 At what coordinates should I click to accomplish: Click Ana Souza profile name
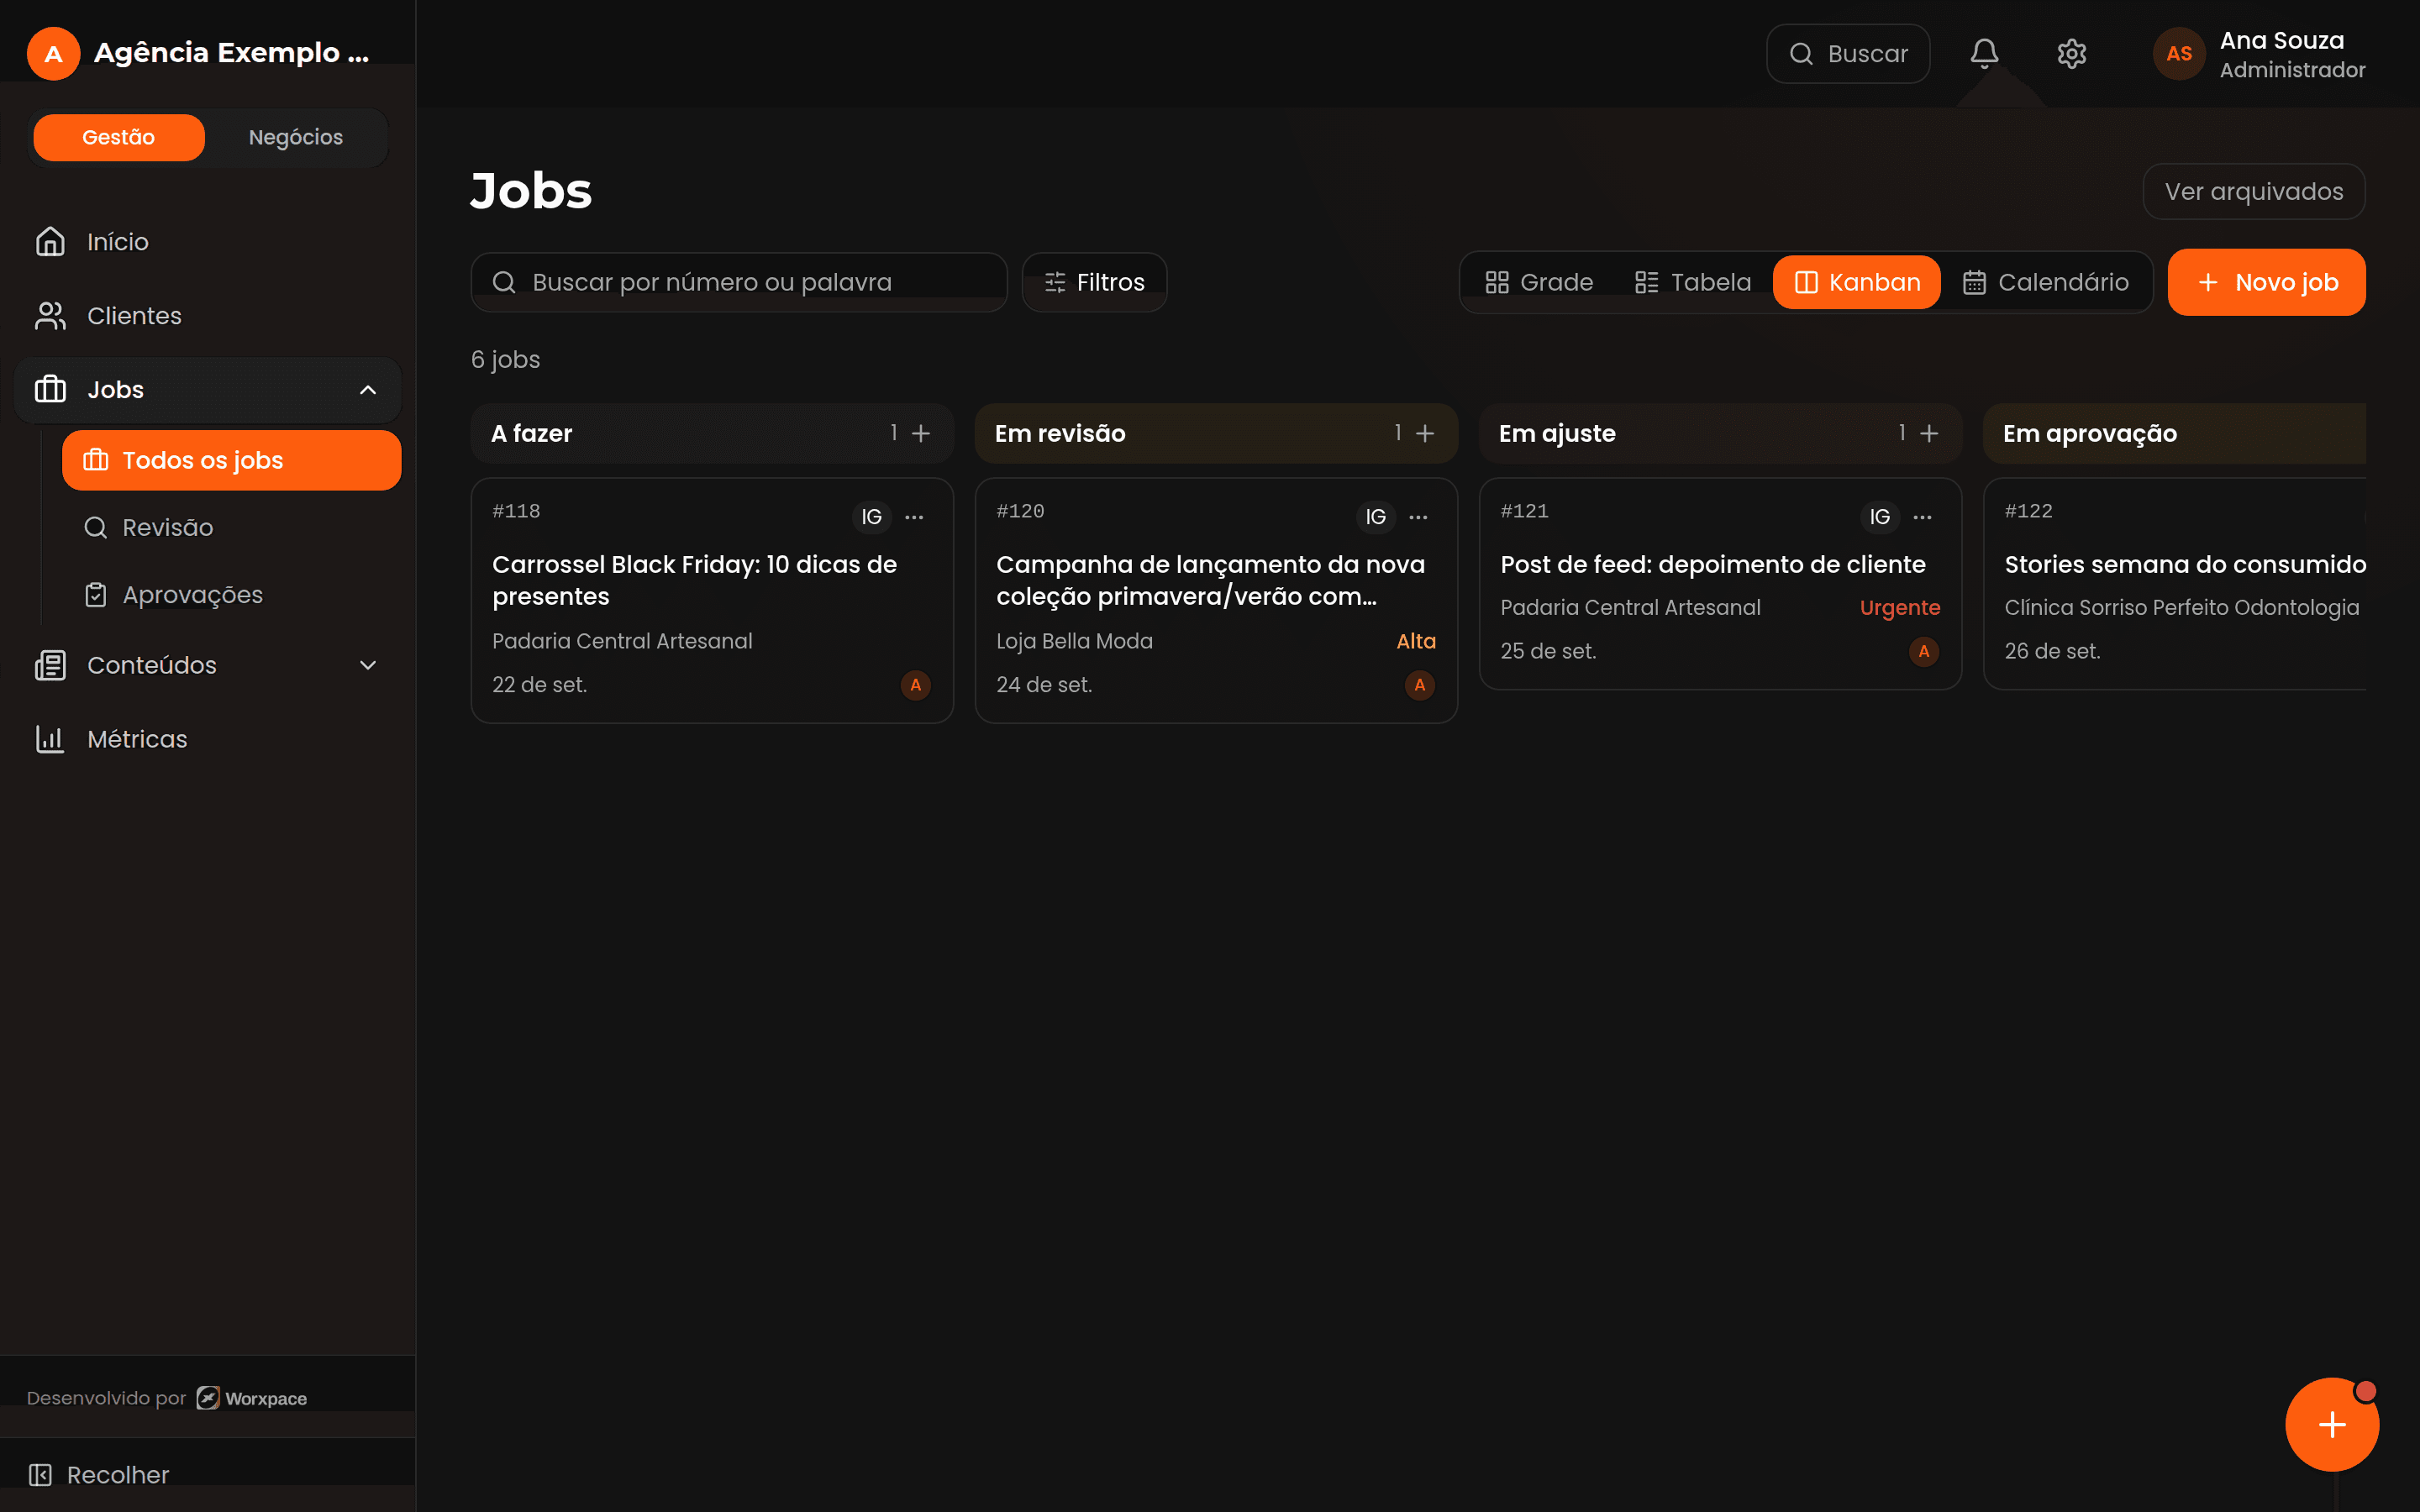click(2282, 40)
